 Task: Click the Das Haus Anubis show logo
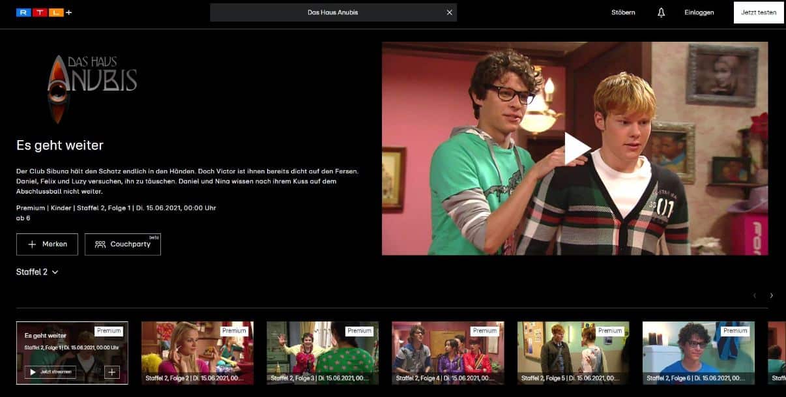92,89
